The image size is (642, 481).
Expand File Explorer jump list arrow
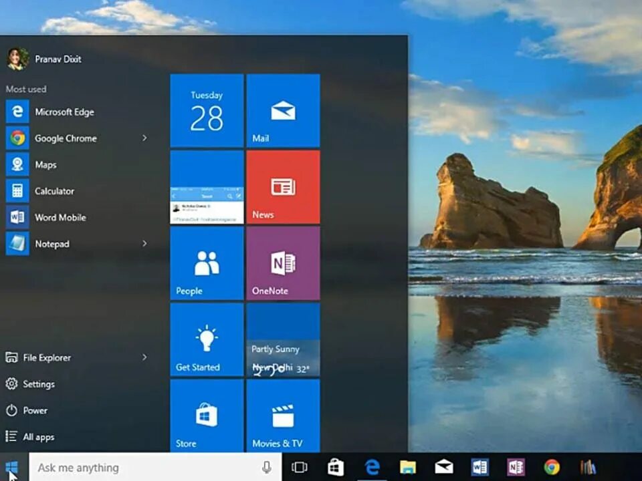point(144,357)
